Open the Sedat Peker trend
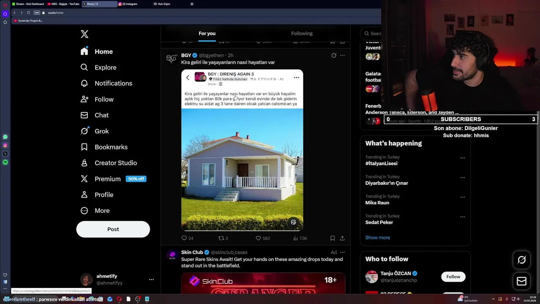The height and width of the screenshot is (304, 540). [379, 223]
